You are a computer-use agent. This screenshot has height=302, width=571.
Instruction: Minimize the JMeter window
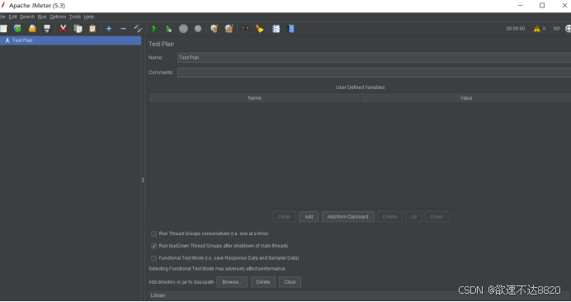point(520,6)
